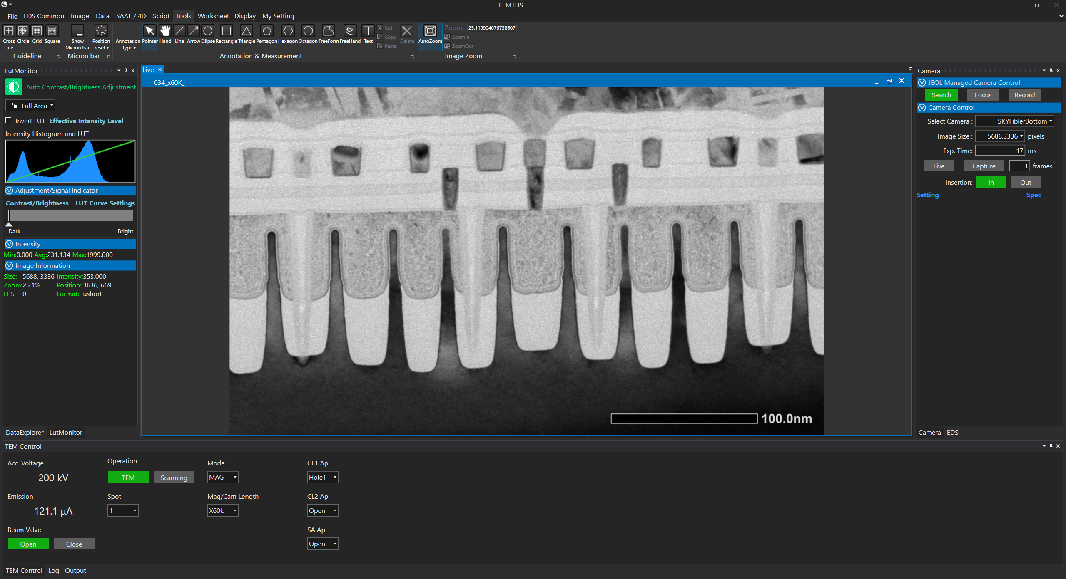Select the Cross Line guideline tool
This screenshot has height=579, width=1066.
9,32
